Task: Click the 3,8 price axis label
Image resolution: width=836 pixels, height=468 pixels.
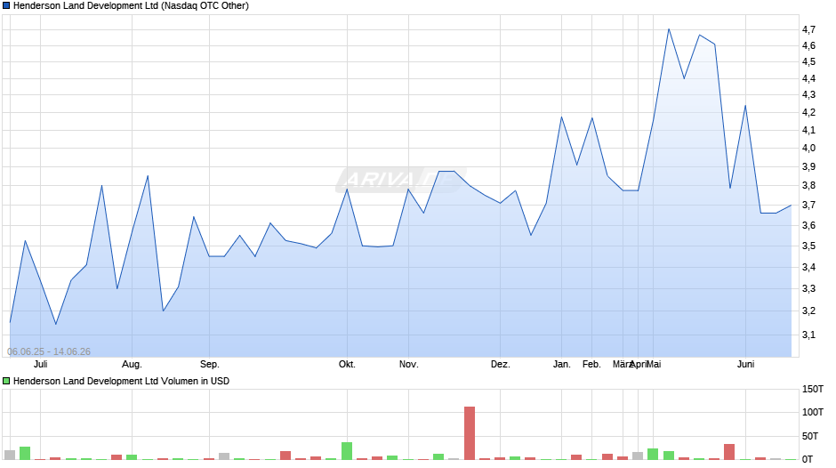Action: [808, 186]
